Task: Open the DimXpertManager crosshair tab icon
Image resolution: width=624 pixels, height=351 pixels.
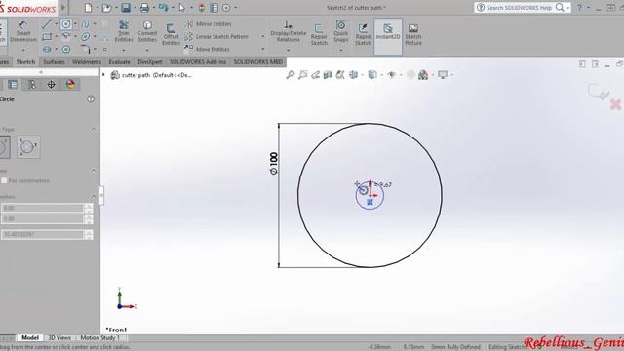Action: tap(51, 84)
